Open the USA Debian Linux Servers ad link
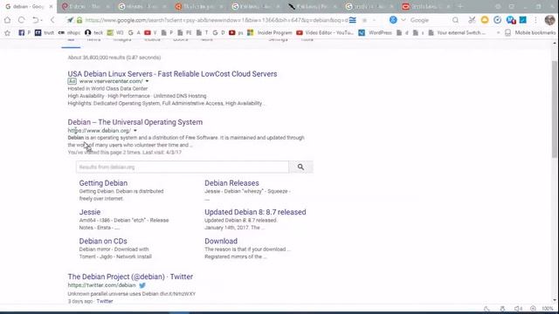The width and height of the screenshot is (559, 314). [172, 73]
